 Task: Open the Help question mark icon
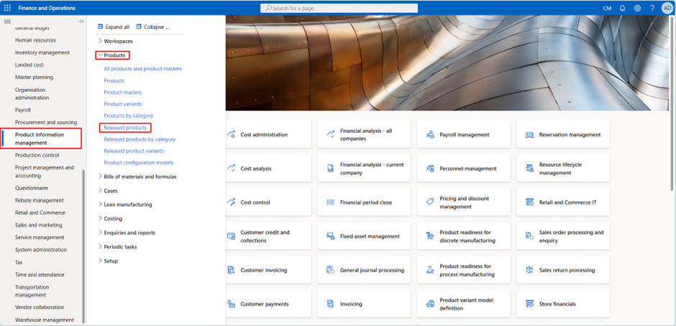652,8
